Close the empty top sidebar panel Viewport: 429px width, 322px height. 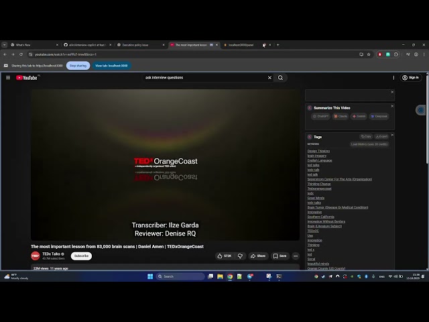click(x=392, y=92)
